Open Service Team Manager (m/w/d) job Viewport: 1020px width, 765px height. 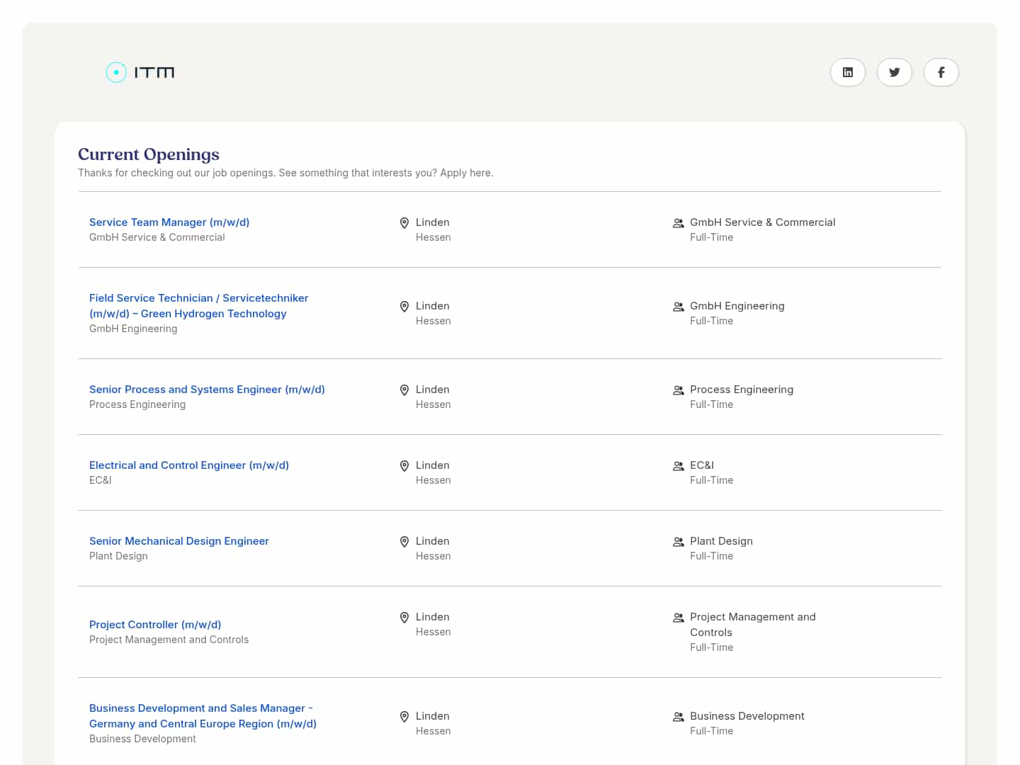click(169, 222)
